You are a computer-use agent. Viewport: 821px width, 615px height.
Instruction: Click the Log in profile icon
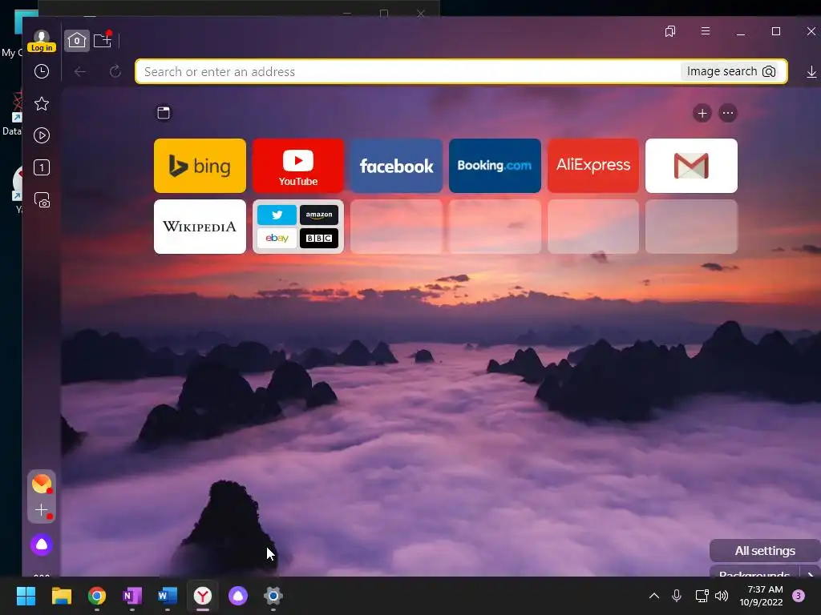tap(42, 41)
